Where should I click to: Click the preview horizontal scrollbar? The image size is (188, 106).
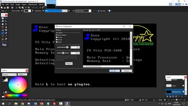[106, 66]
